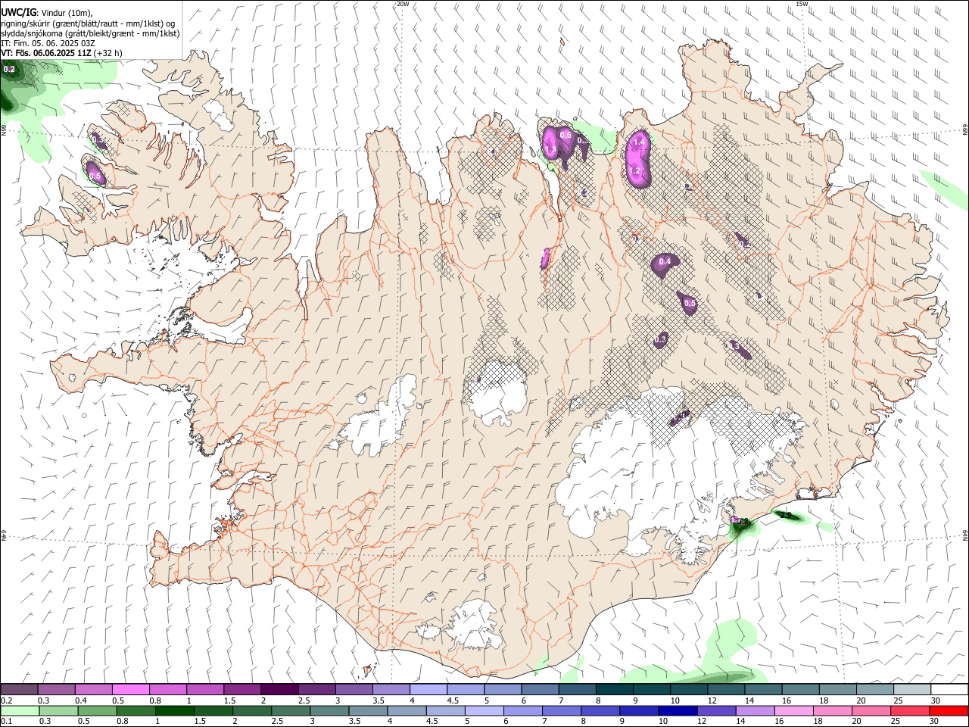This screenshot has width=969, height=727.
Task: Click the palest green 0.1–0.3 swatch in lower scale
Action: [x=19, y=711]
